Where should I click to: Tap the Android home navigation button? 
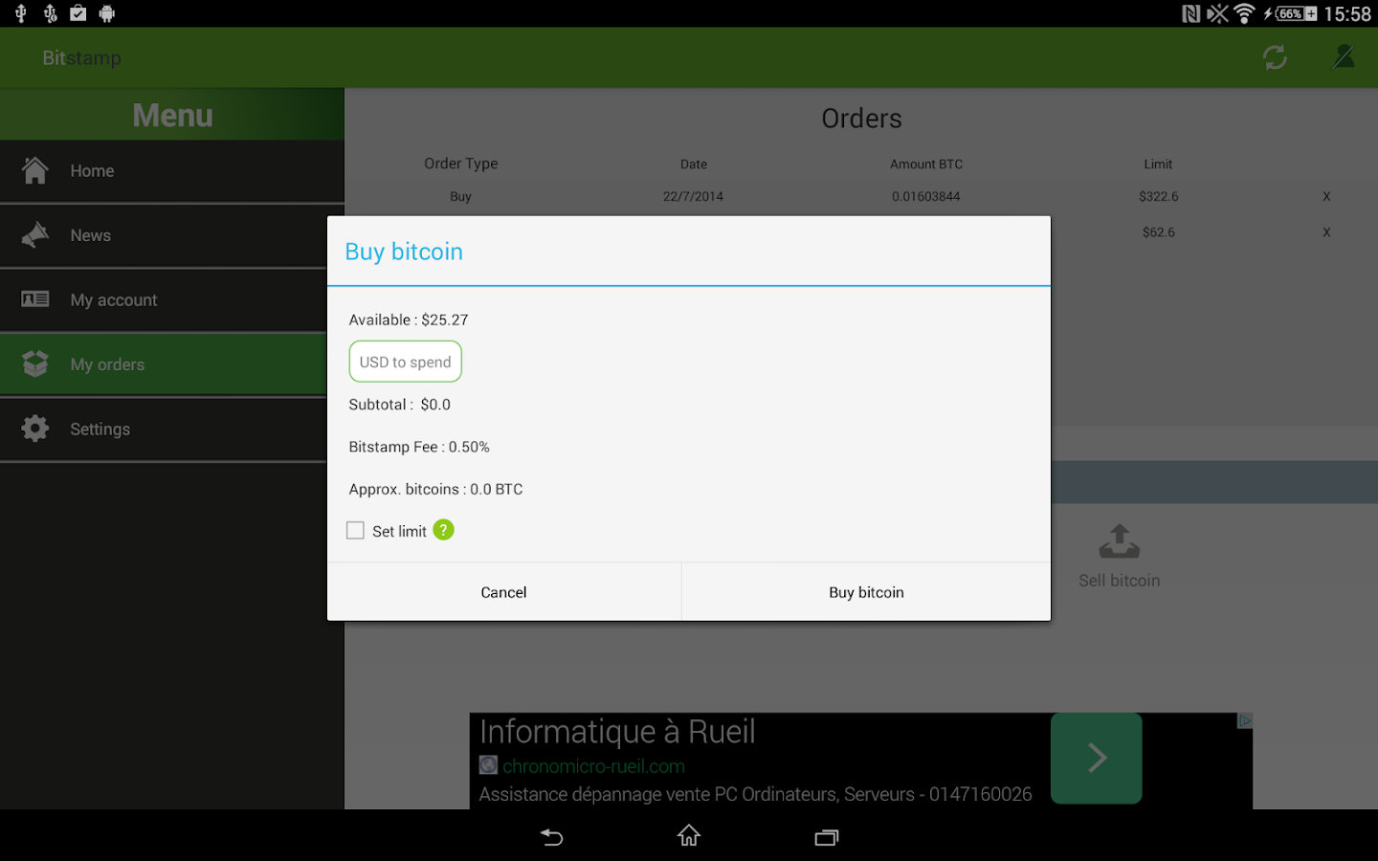(689, 836)
